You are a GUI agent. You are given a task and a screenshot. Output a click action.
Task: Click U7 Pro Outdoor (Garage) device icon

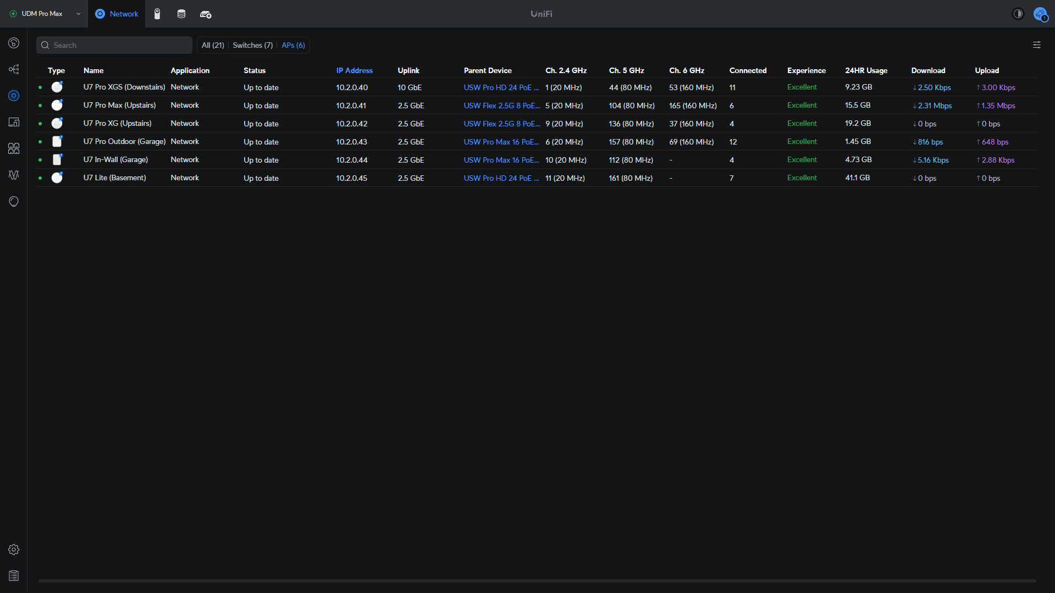[57, 141]
